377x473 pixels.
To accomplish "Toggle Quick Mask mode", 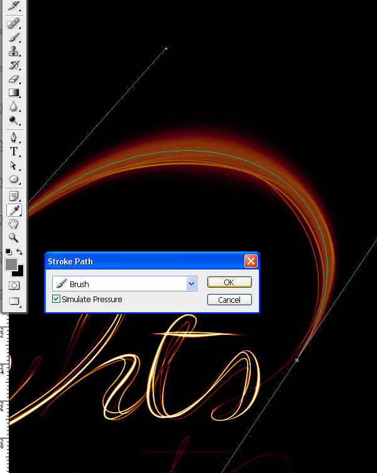I will 13,286.
